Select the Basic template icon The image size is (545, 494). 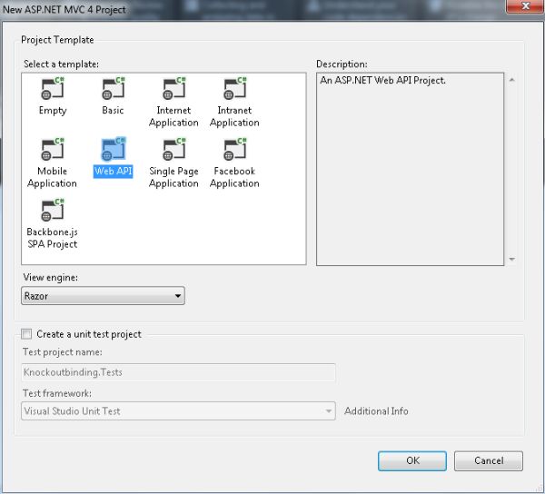coord(114,89)
